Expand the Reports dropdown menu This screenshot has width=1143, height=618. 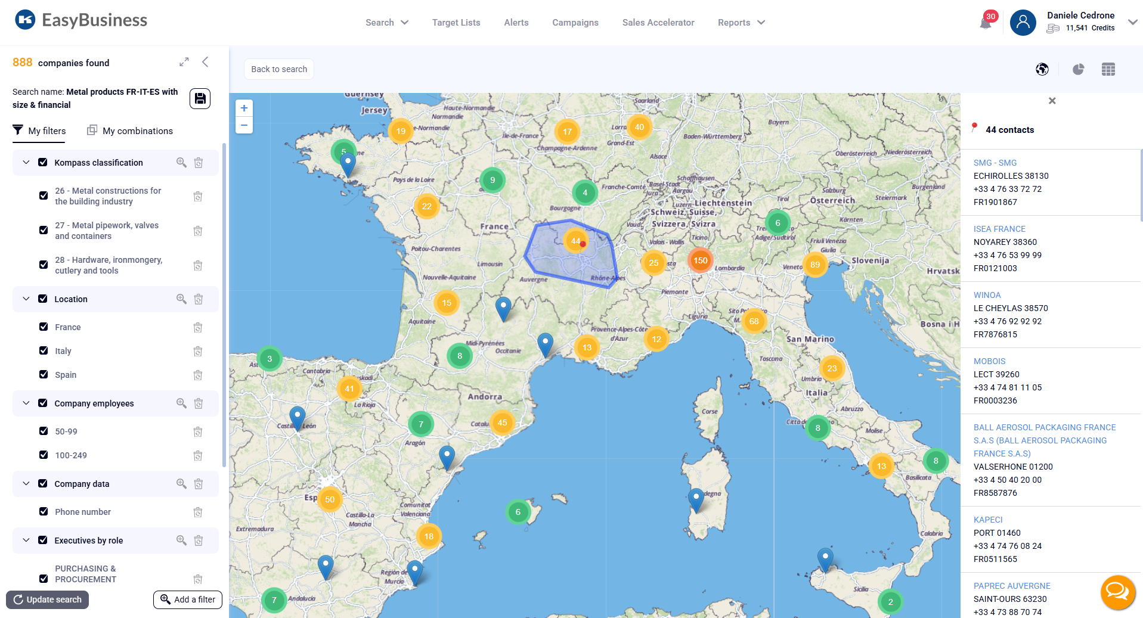(741, 23)
